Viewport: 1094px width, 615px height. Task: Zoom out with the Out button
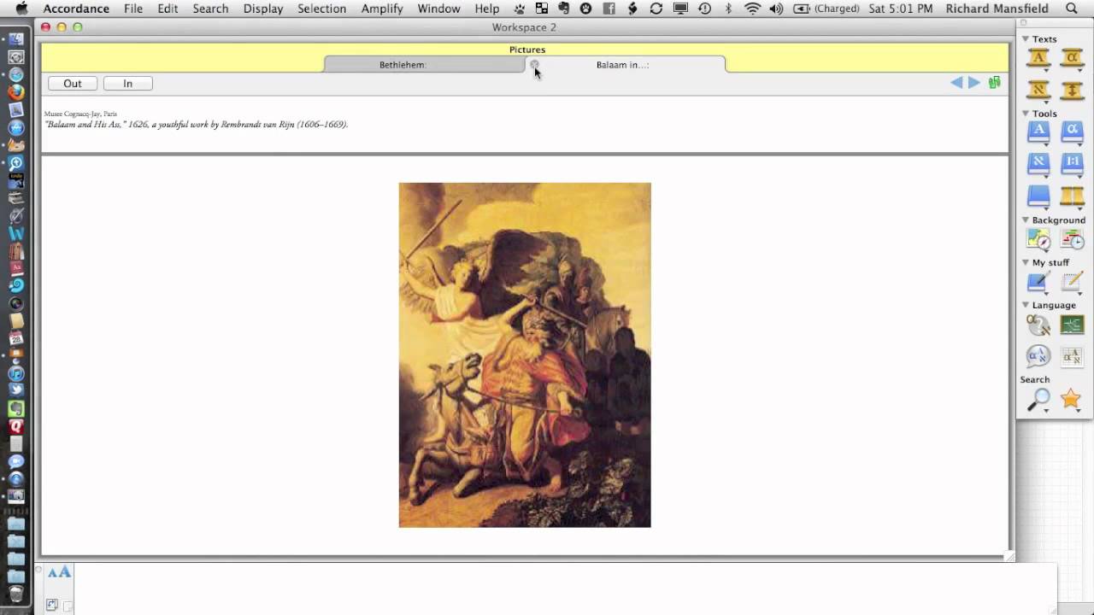(x=73, y=84)
